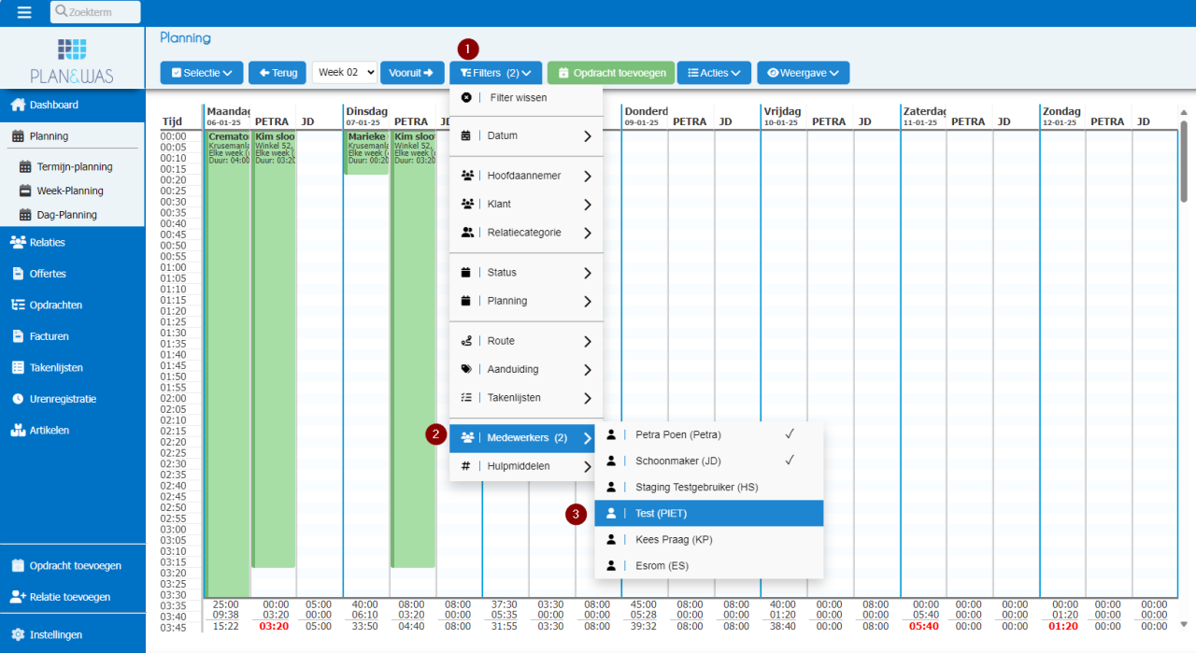This screenshot has width=1196, height=653.
Task: Open the Weergave dropdown
Action: (804, 73)
